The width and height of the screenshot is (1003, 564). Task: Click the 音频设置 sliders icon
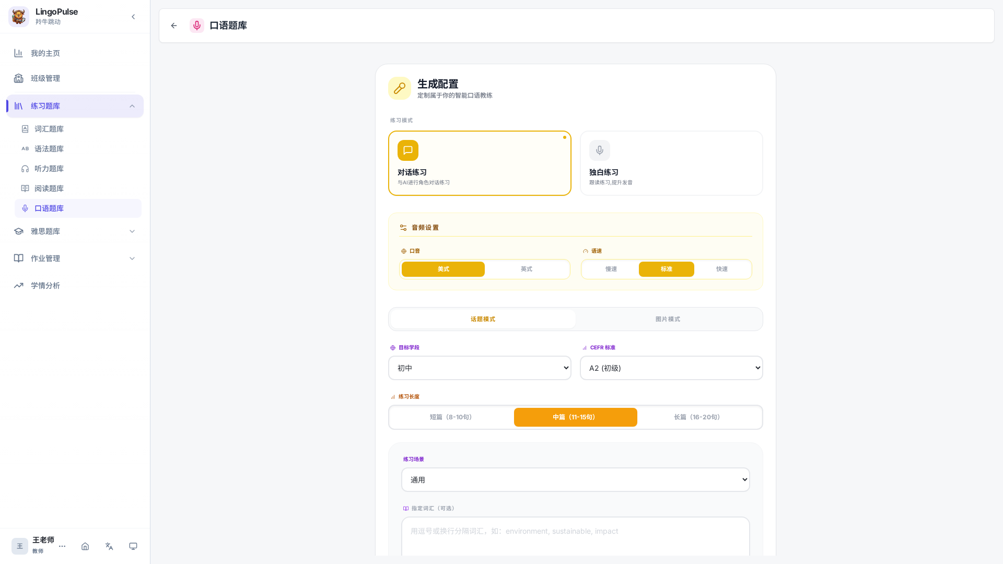point(403,228)
